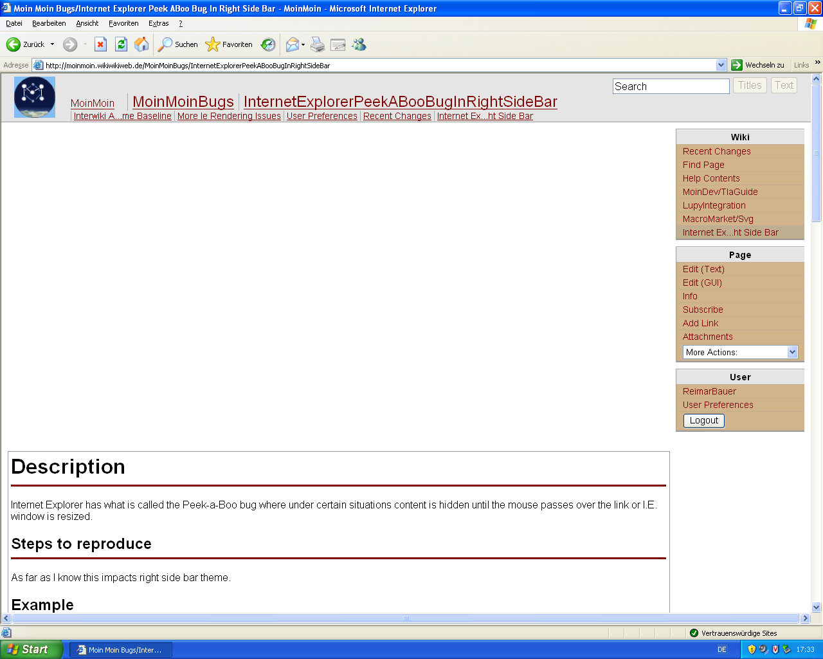Image resolution: width=823 pixels, height=659 pixels.
Task: Click the History clock icon in toolbar
Action: 268,44
